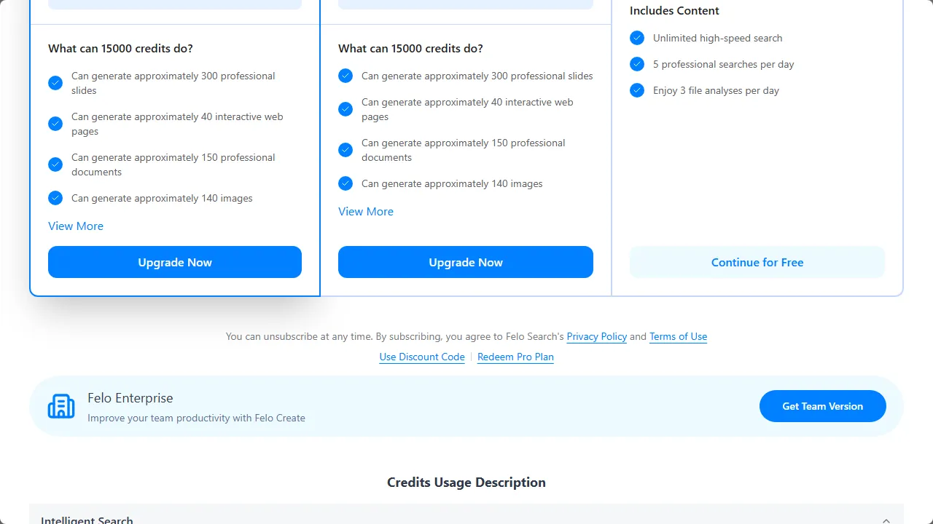The image size is (933, 524).
Task: Click checkmark next to '150 professional documents' in left plan
Action: click(x=55, y=164)
